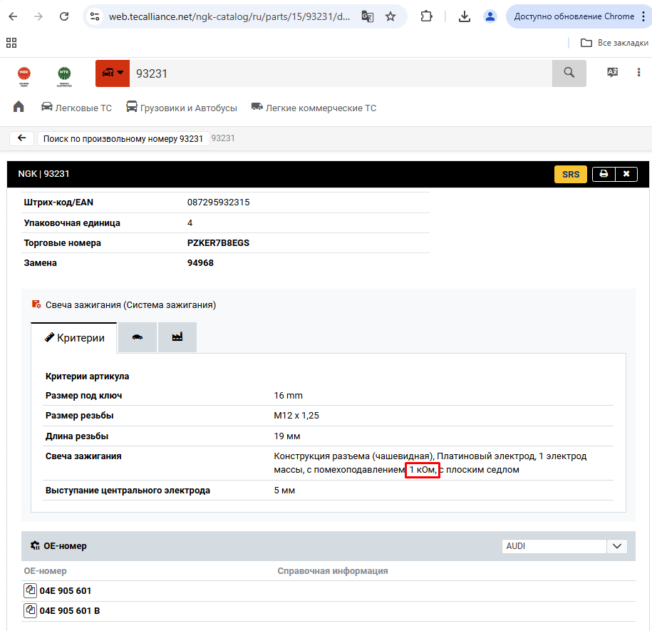652x631 pixels.
Task: Click the wrench size value 16 mm
Action: (288, 396)
